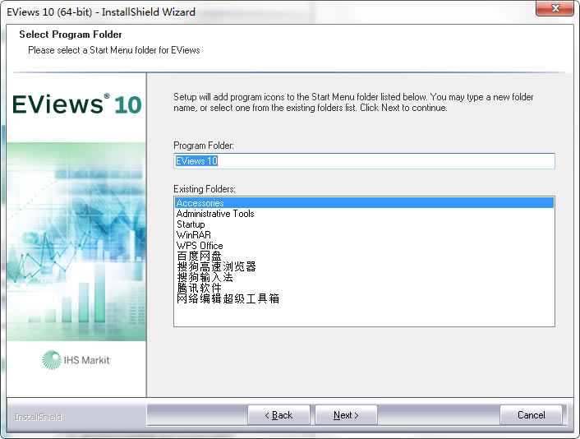This screenshot has width=580, height=439.
Task: Select Accessories in Existing Folders list
Action: [x=200, y=203]
